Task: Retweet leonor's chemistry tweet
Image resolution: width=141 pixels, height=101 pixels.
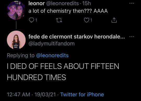Action: pos(59,20)
